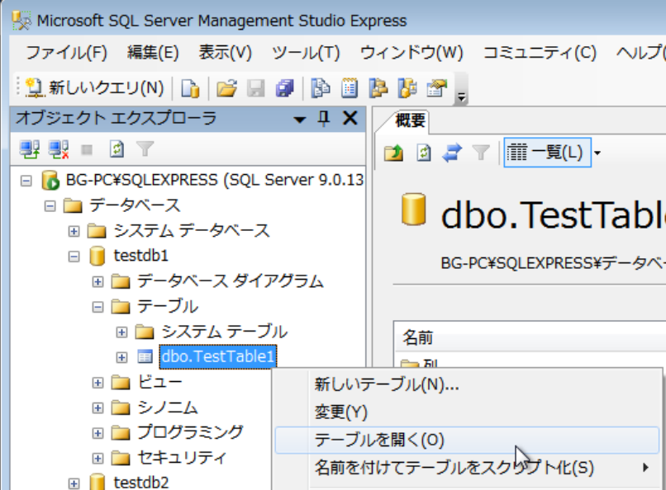Expand the dbo.TestTable1 table node

click(121, 357)
